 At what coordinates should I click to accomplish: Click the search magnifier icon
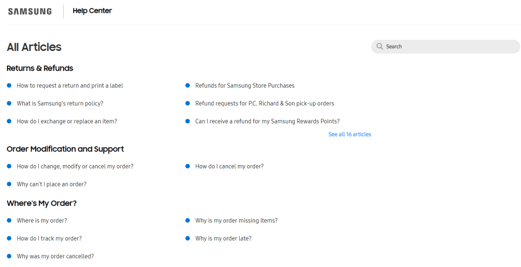pyautogui.click(x=380, y=46)
